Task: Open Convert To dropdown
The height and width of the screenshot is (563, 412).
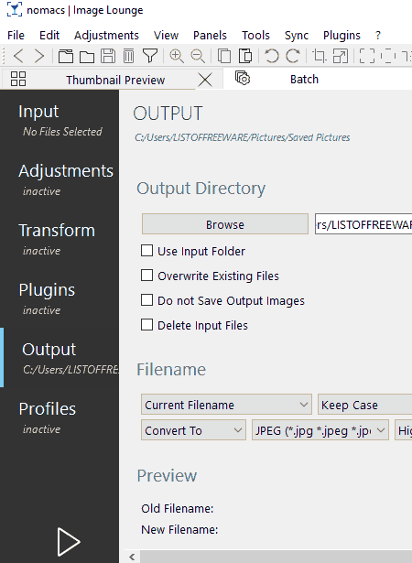Action: click(x=193, y=430)
